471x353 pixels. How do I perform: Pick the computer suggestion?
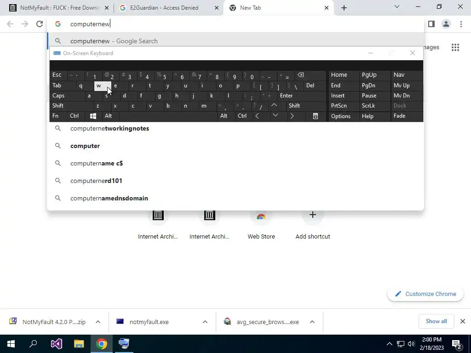point(235,146)
